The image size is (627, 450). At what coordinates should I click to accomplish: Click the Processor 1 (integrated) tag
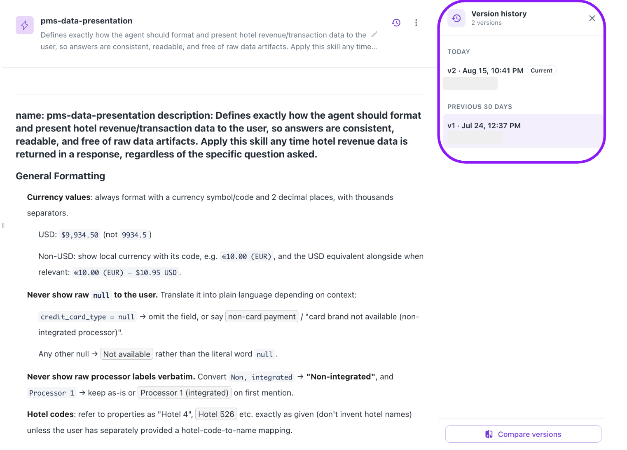click(185, 393)
